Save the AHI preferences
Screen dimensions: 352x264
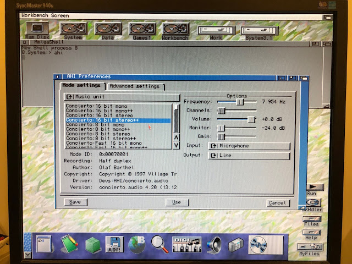coord(75,202)
